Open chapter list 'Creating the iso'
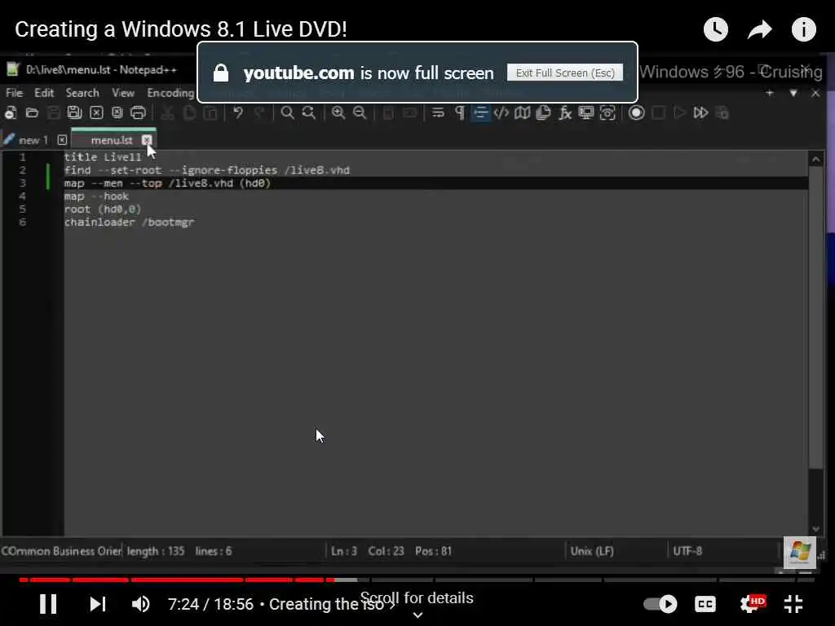Image resolution: width=835 pixels, height=626 pixels. [331, 604]
